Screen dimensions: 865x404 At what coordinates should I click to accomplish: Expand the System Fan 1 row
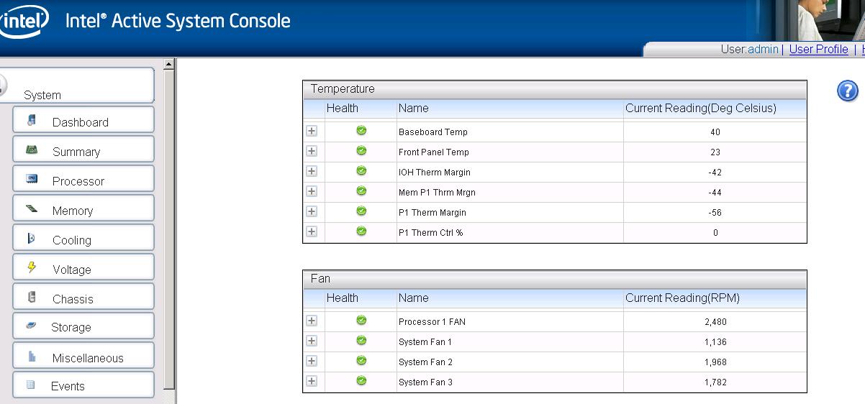tap(312, 341)
